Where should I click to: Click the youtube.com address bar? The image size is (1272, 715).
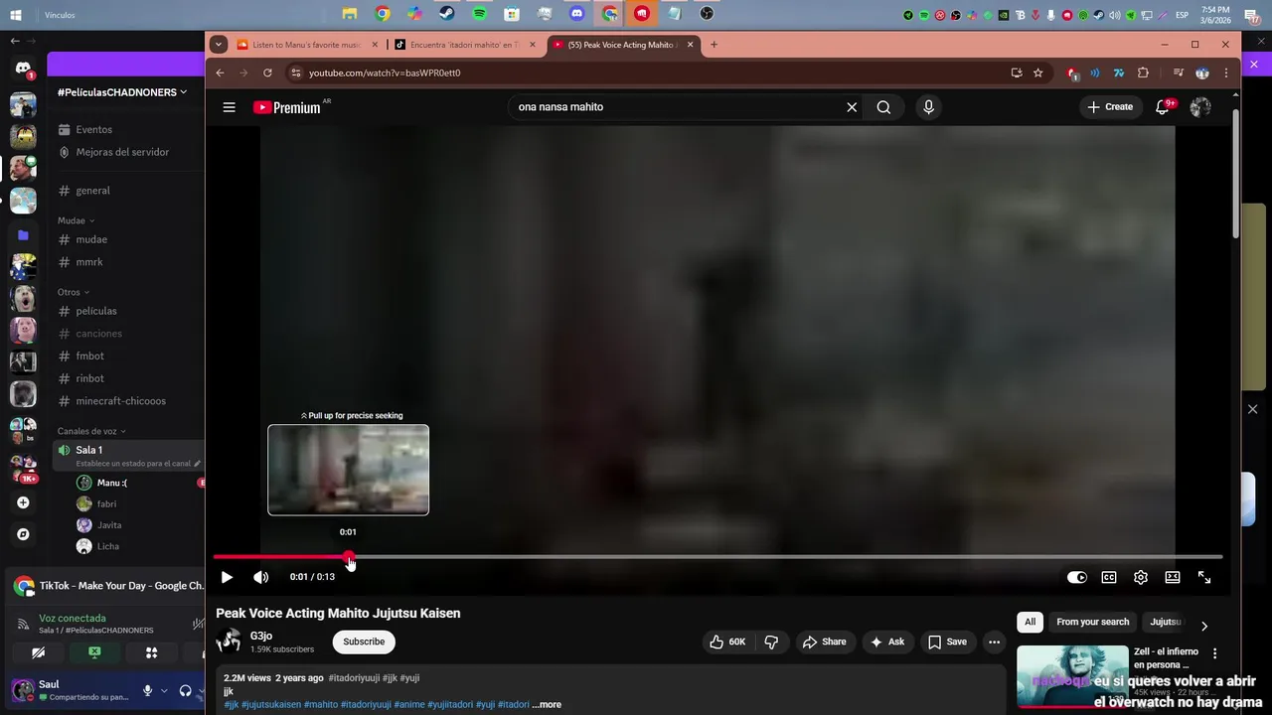tap(646, 72)
